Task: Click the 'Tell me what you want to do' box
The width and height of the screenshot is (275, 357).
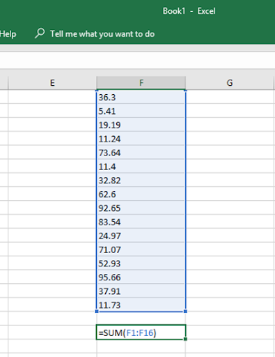Action: (x=102, y=34)
